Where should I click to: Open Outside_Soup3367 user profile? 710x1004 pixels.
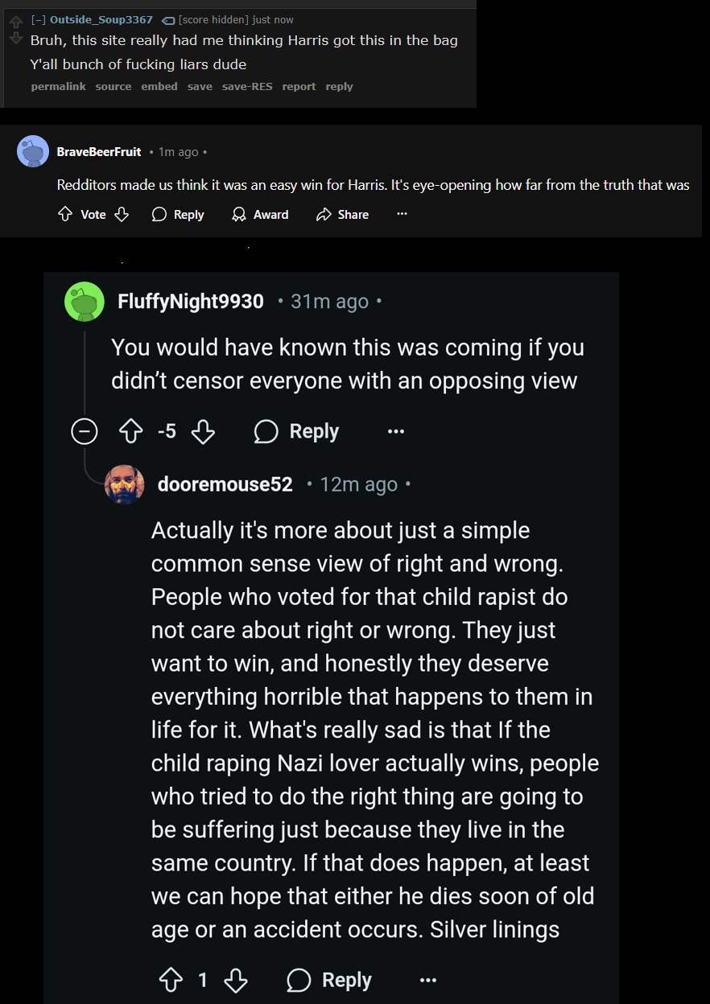click(101, 19)
